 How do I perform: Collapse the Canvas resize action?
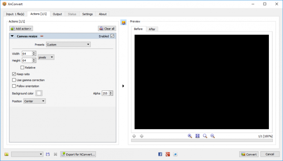12,36
